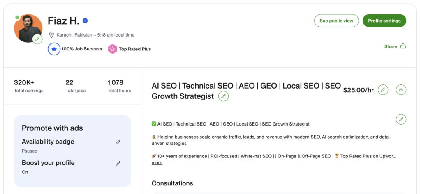Click the $25.00/hr rate text

point(359,90)
